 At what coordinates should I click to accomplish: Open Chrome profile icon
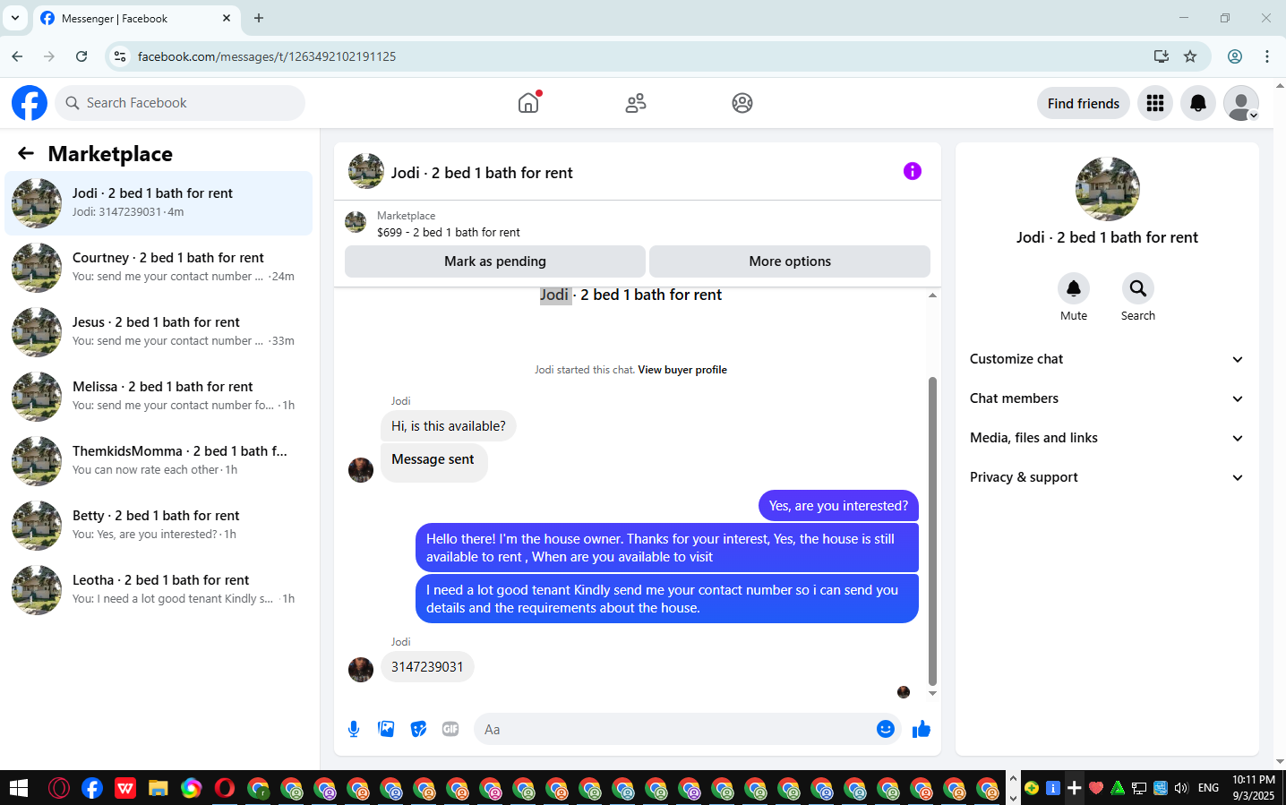(x=1235, y=56)
